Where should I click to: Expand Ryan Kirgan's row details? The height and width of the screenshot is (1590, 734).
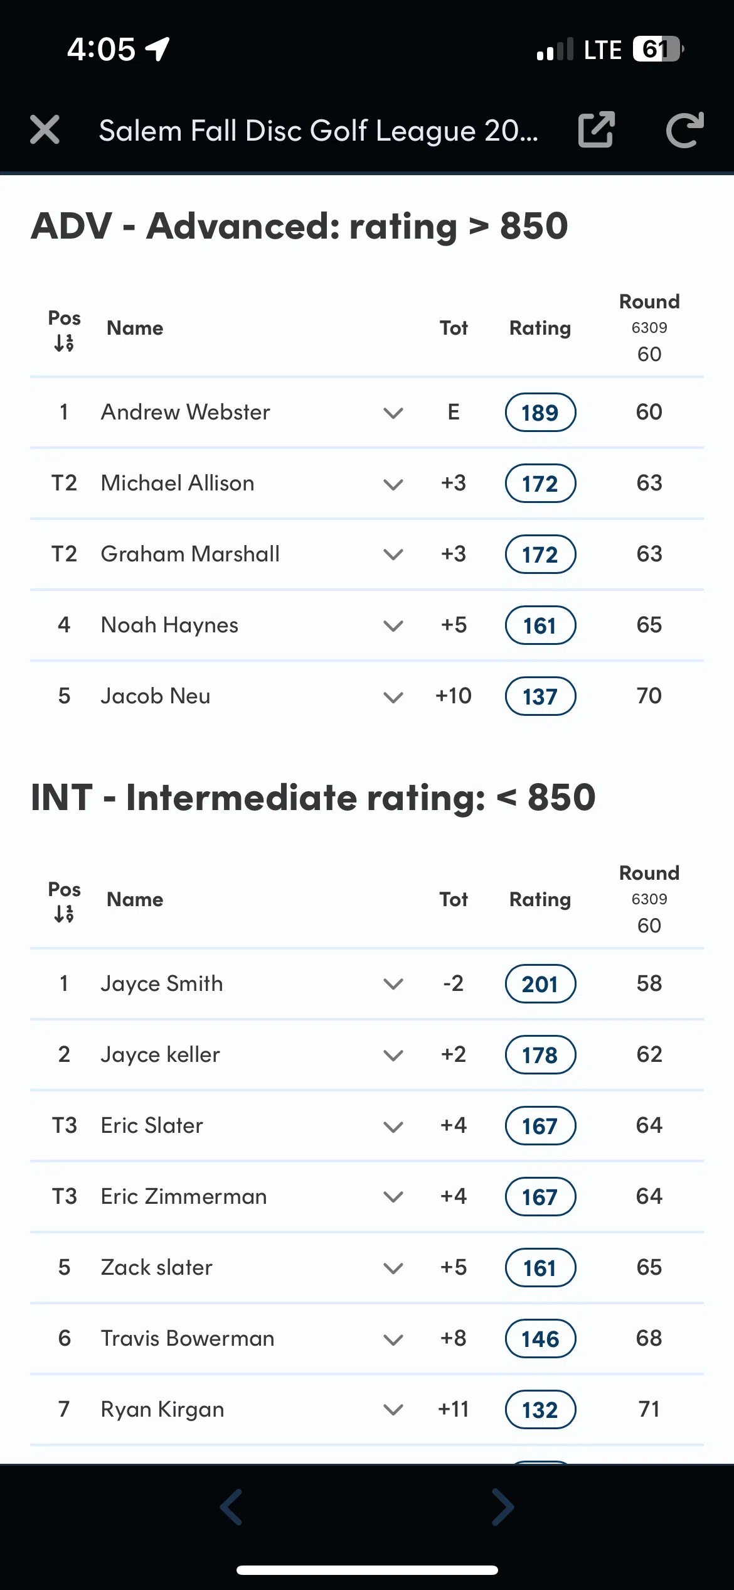click(x=393, y=1410)
